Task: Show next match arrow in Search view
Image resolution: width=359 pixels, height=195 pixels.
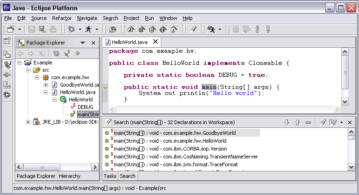Action: point(287,122)
